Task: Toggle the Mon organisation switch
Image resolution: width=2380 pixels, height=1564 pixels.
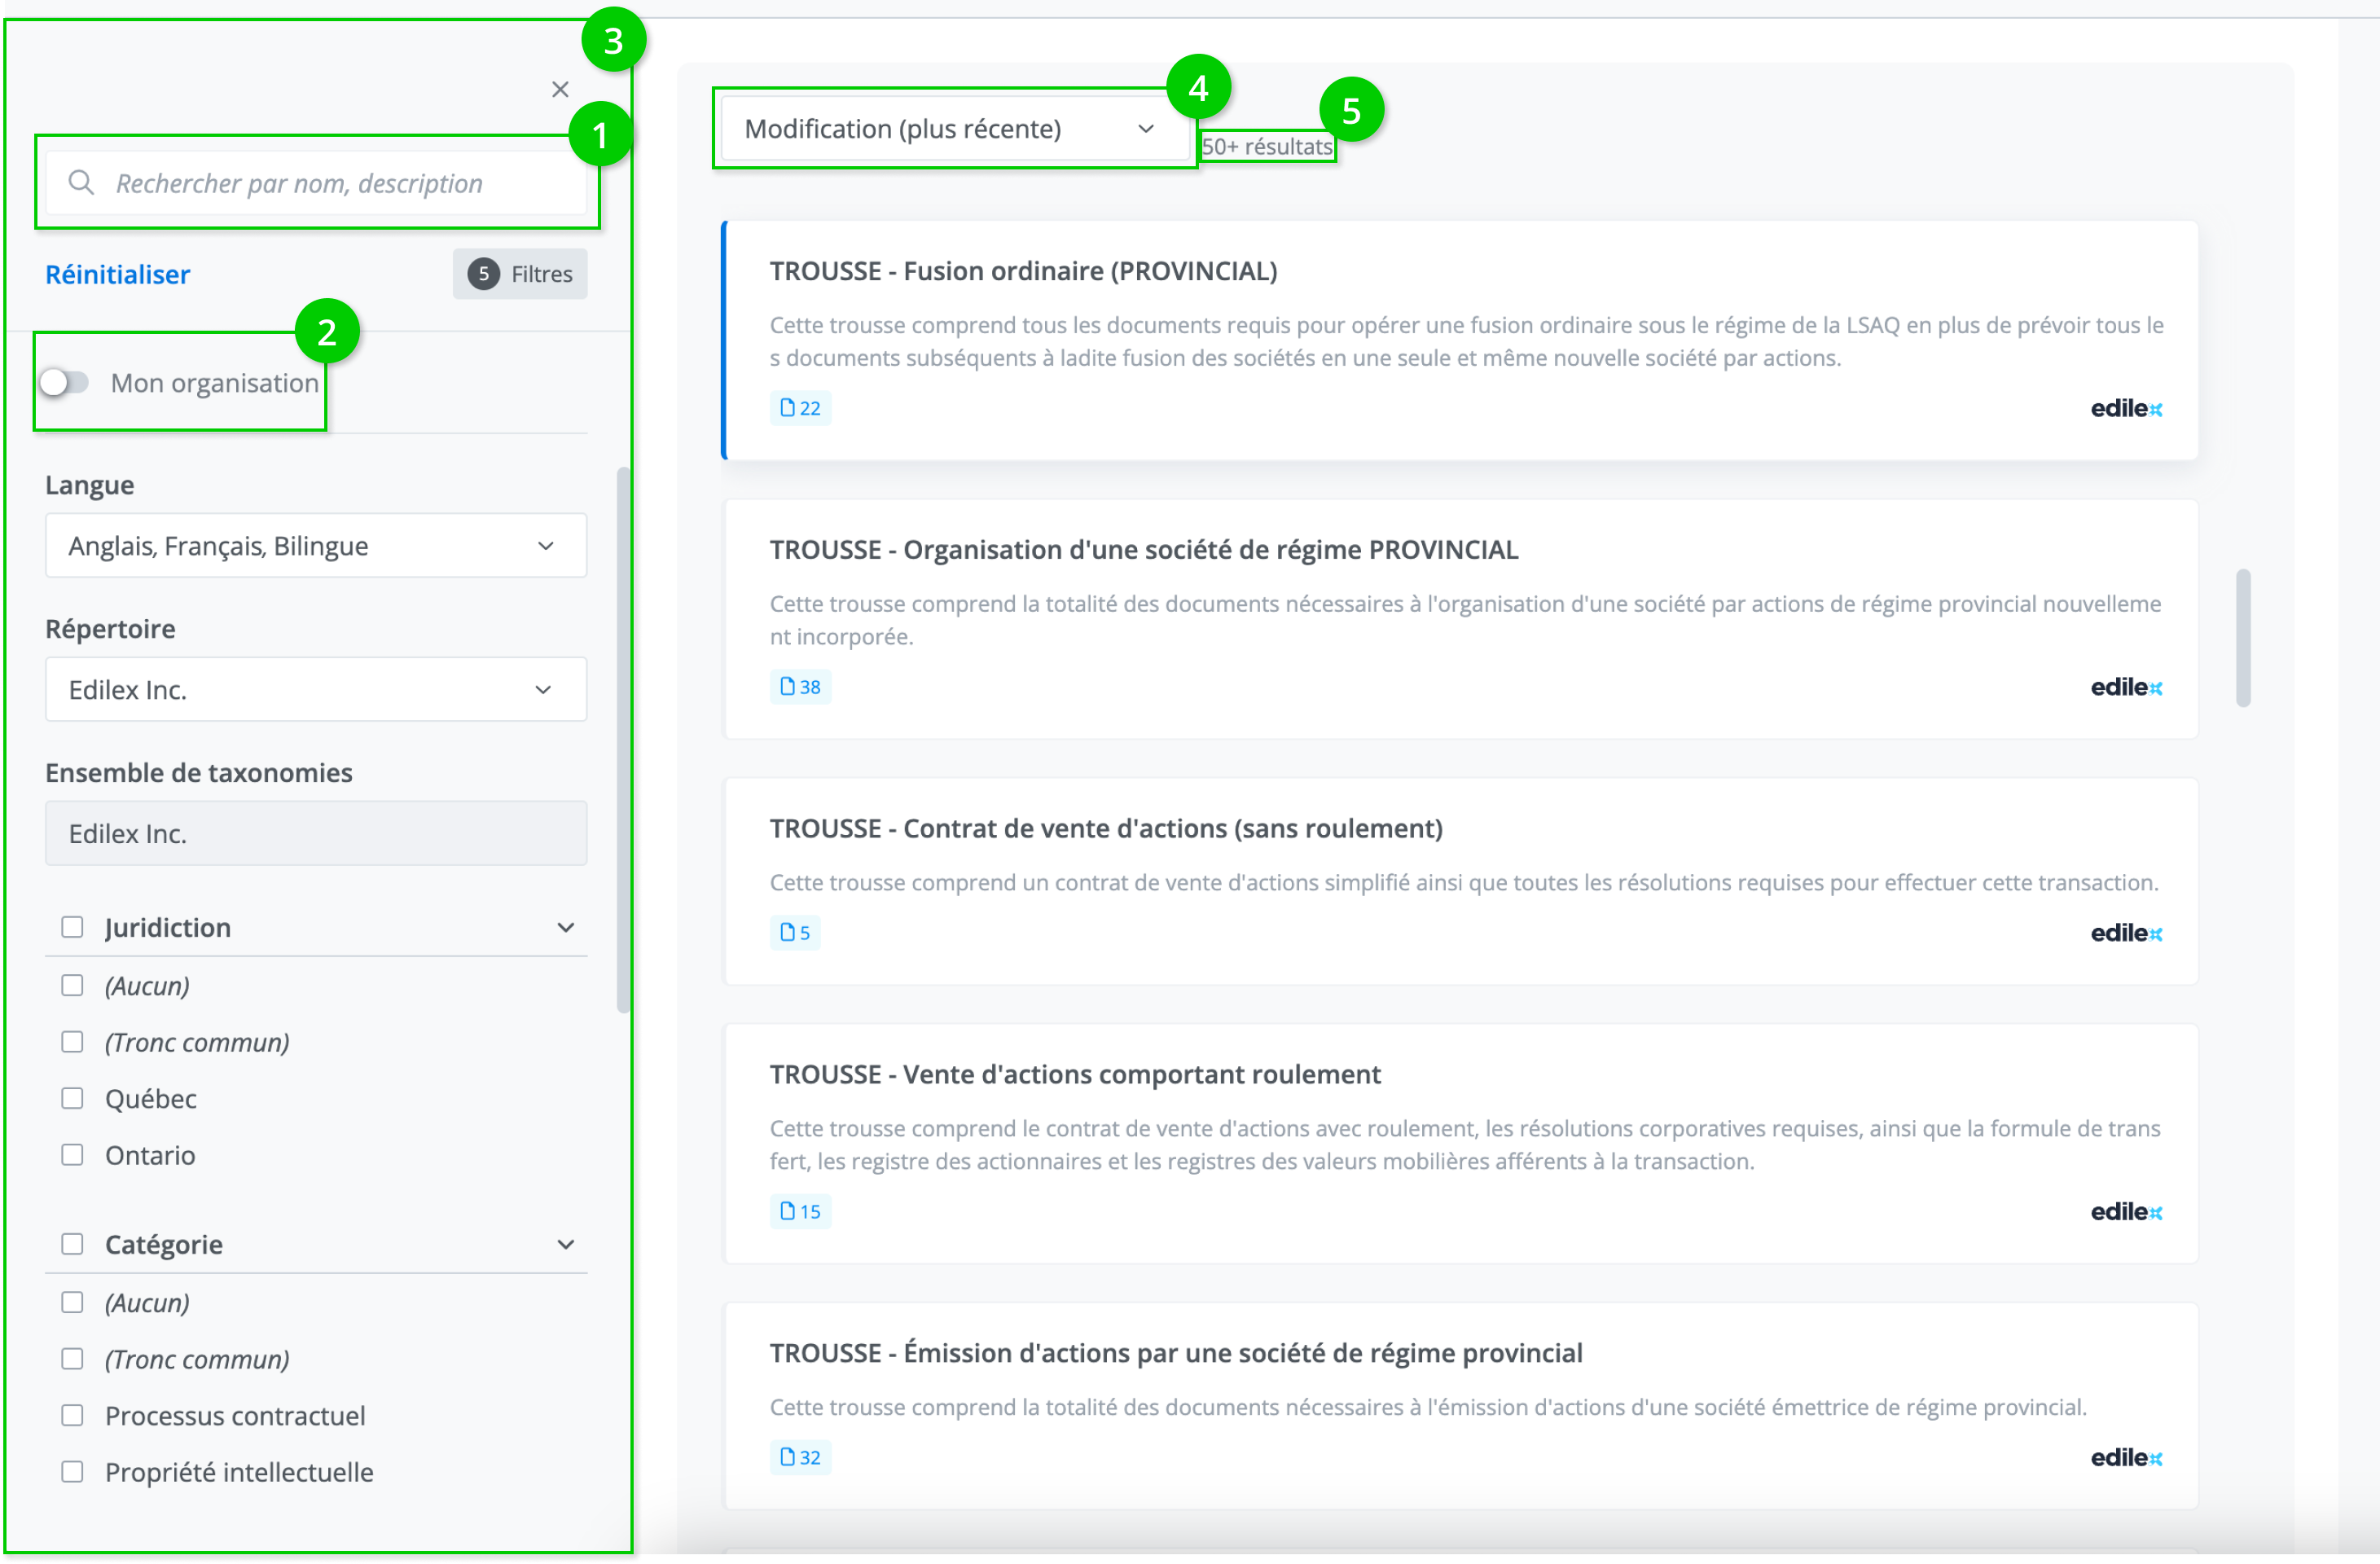Action: (65, 383)
